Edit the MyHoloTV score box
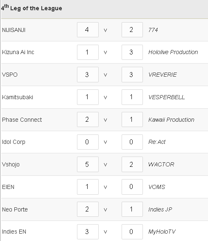The image size is (208, 241). (132, 232)
